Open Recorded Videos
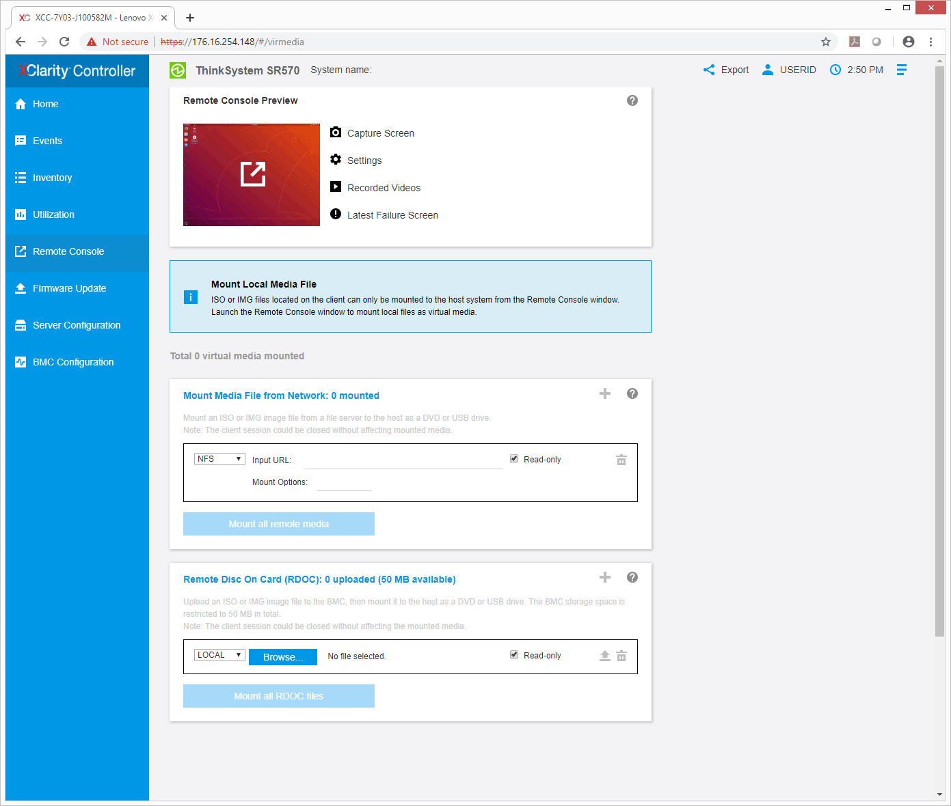The width and height of the screenshot is (951, 806). (384, 188)
